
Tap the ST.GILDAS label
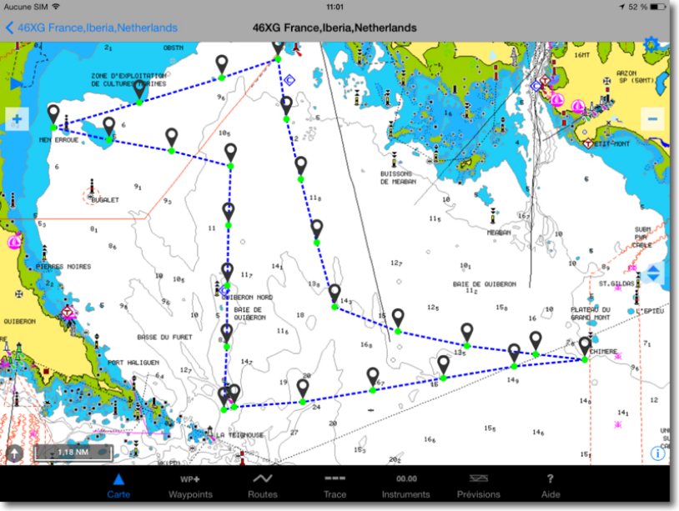616,283
